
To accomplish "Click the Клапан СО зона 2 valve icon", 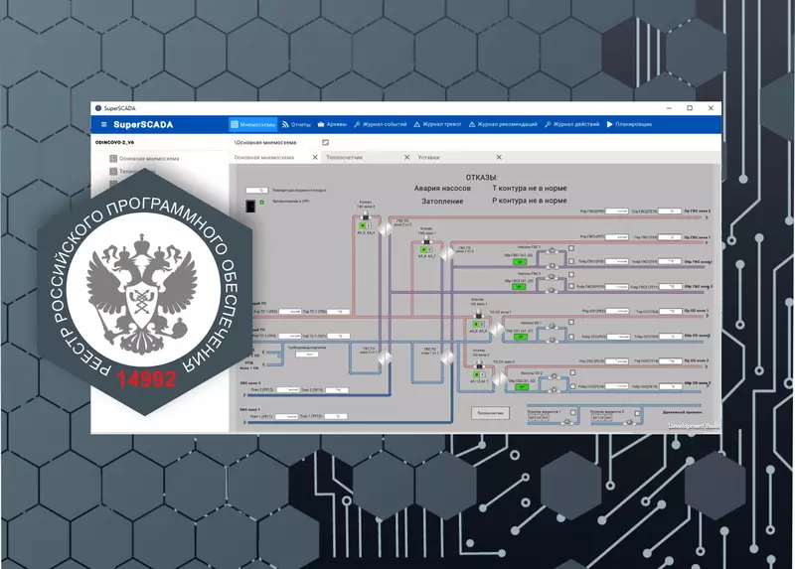I will (479, 364).
